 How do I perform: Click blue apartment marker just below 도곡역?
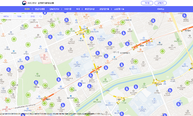(x=91, y=75)
